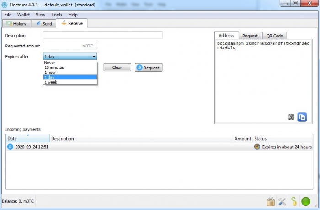Choose '1 week' expiry option
This screenshot has width=320, height=210.
[x=70, y=82]
